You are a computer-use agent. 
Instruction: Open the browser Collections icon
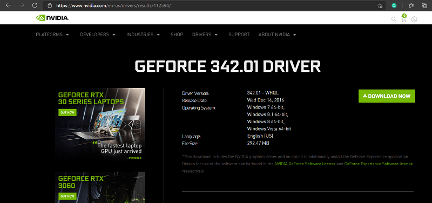[424, 5]
